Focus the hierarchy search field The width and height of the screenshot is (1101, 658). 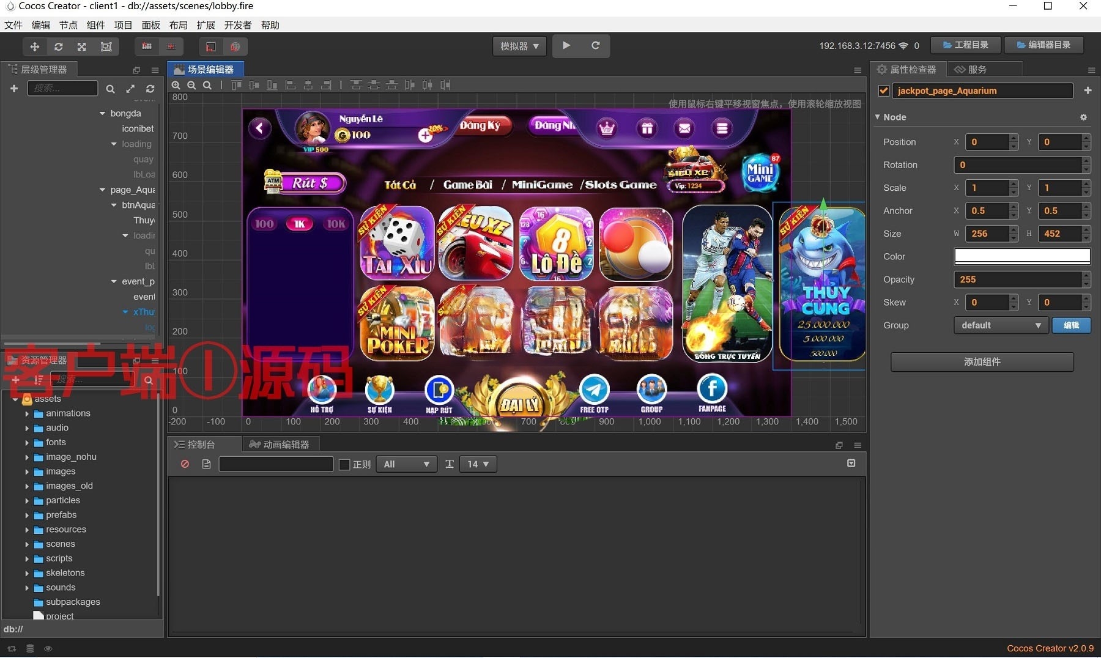(x=62, y=89)
